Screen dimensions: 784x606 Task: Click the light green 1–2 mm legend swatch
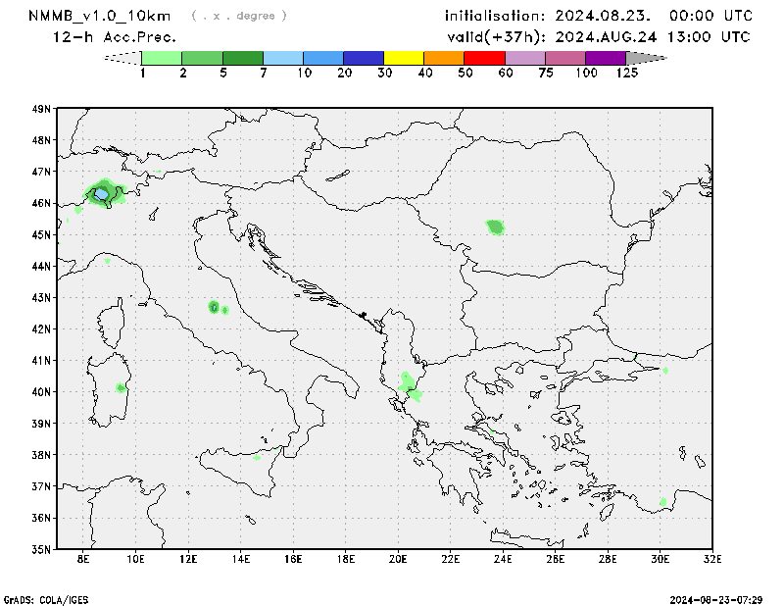coord(162,58)
